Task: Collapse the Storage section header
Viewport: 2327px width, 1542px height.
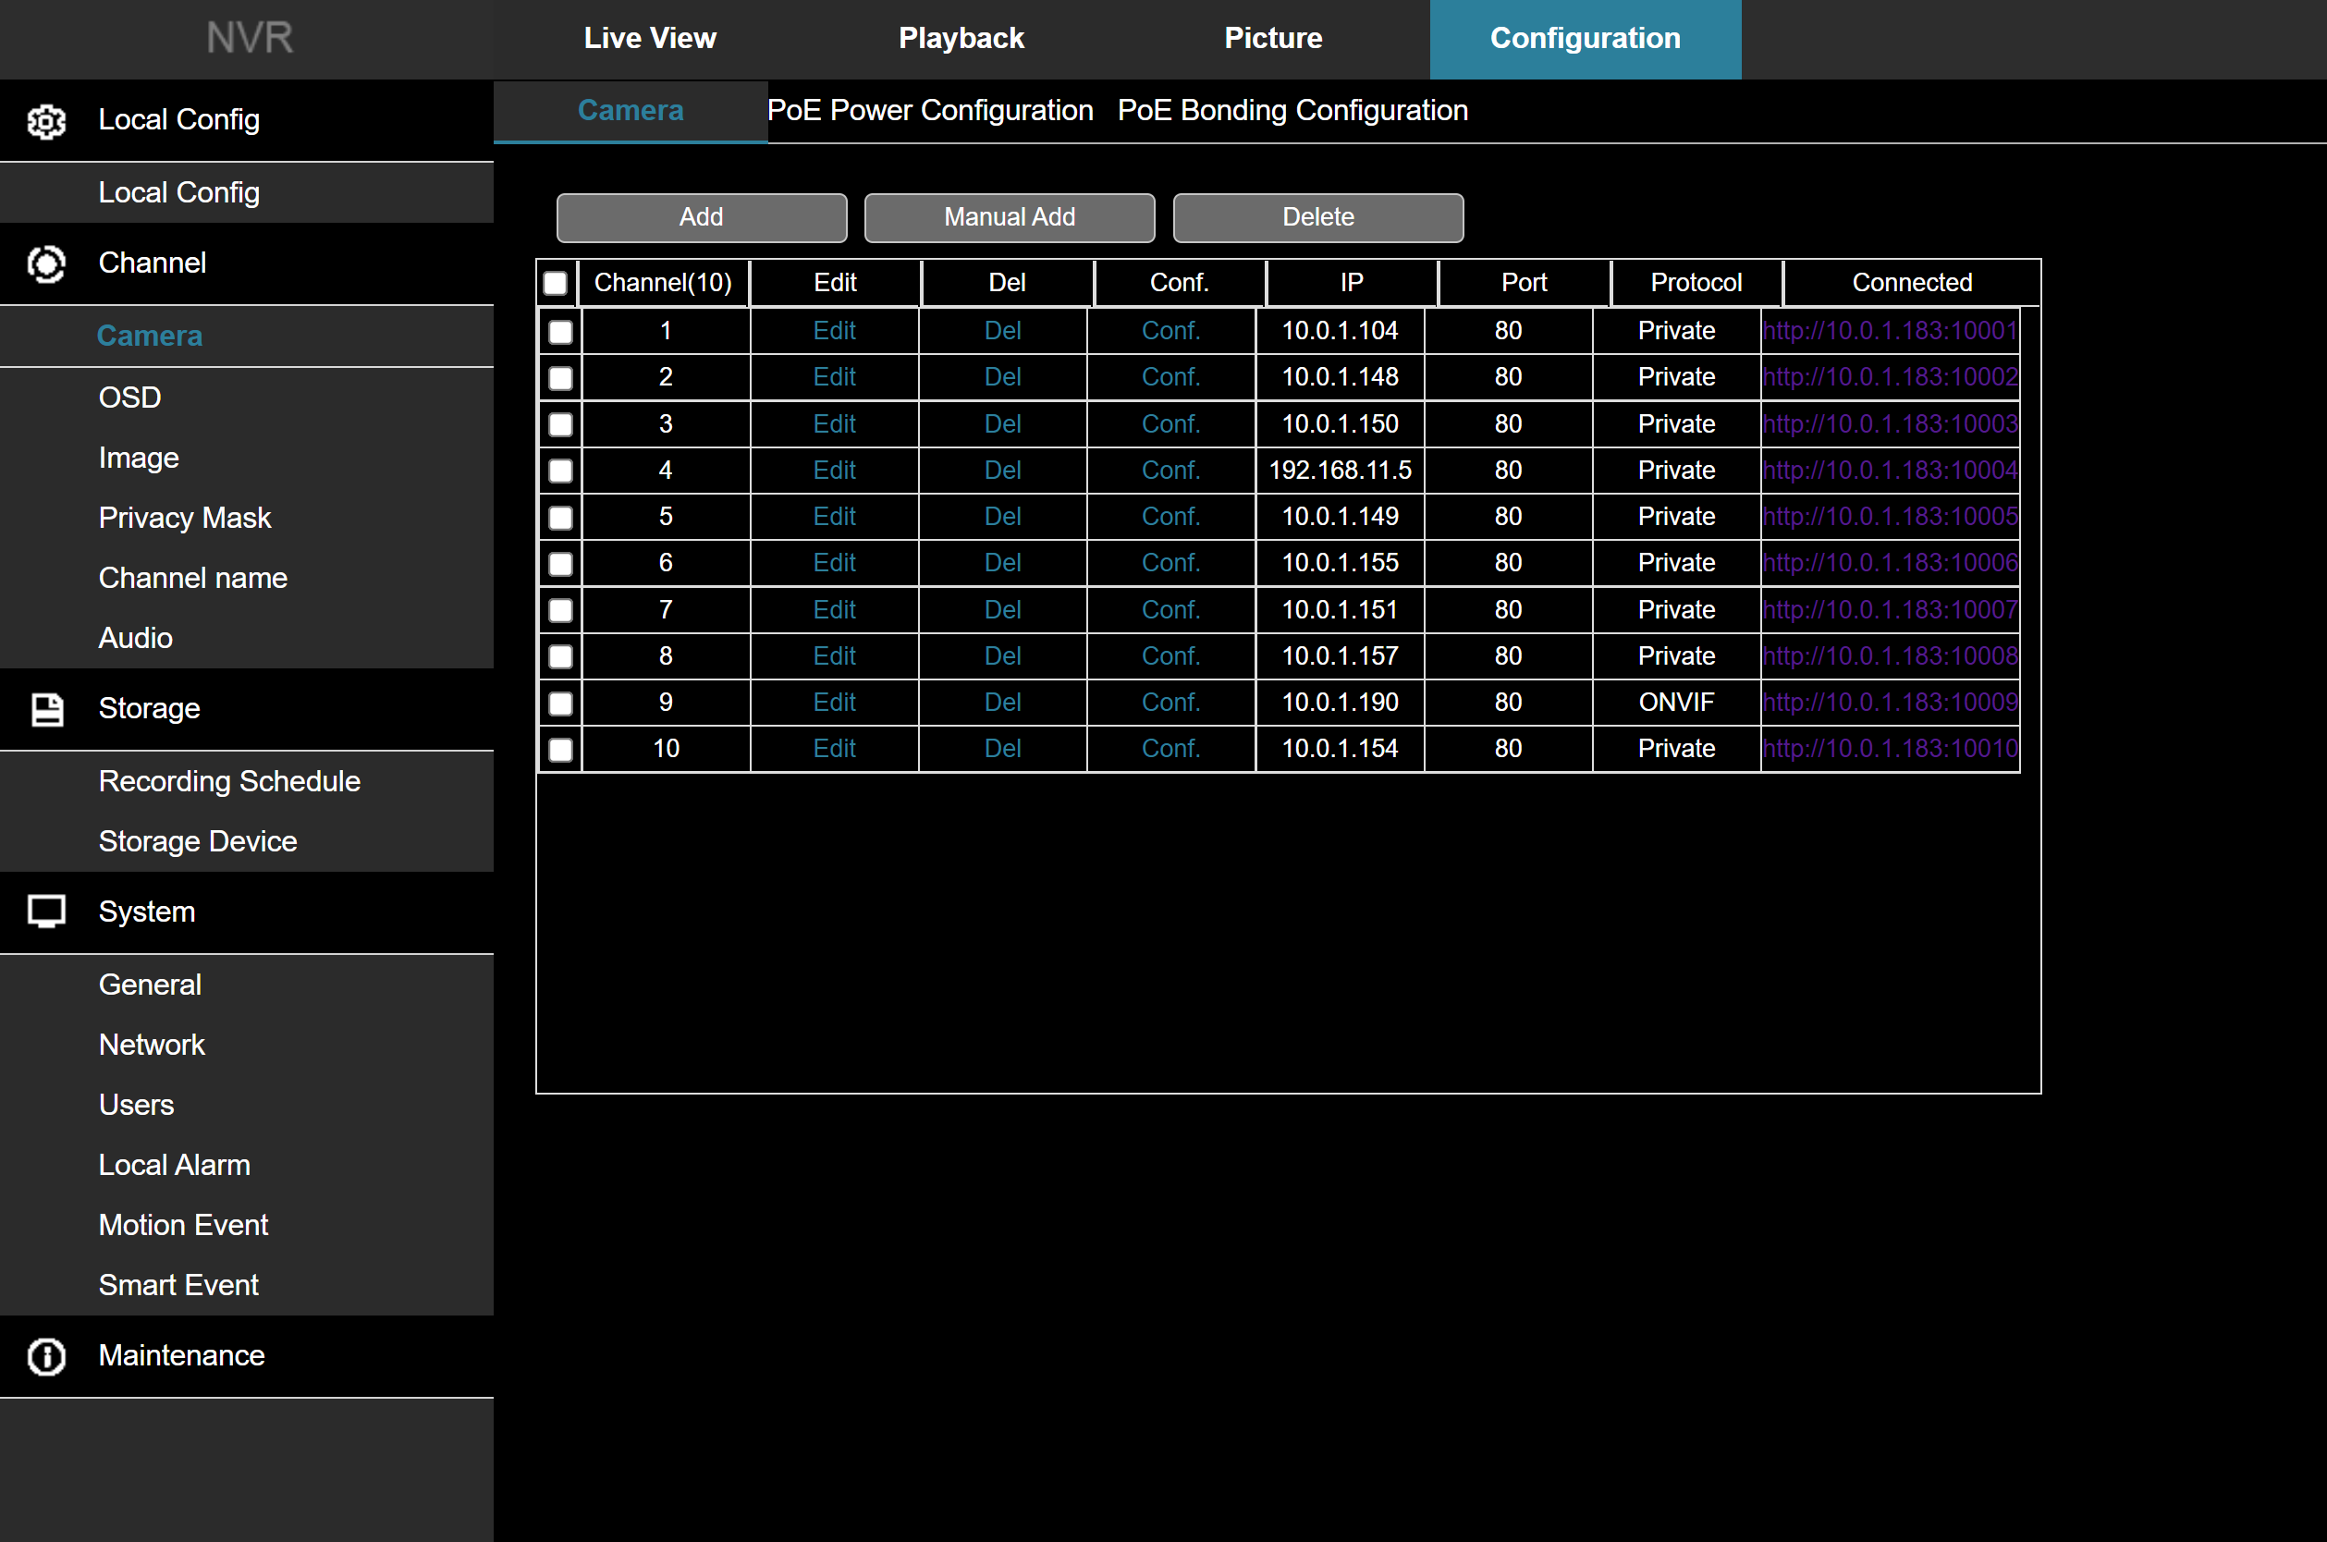Action: click(x=150, y=708)
